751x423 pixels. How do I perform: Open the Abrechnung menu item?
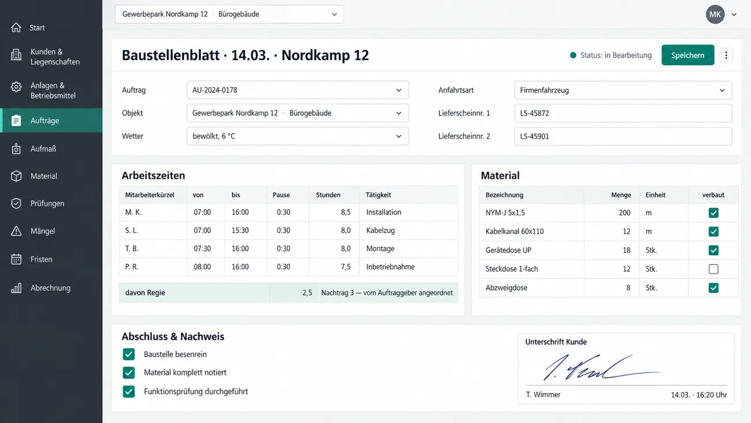(x=51, y=288)
